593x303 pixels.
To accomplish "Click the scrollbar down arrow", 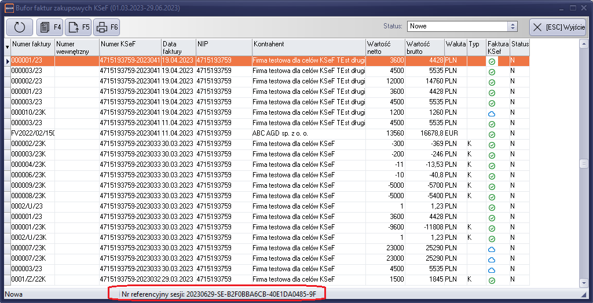I will tap(584, 283).
